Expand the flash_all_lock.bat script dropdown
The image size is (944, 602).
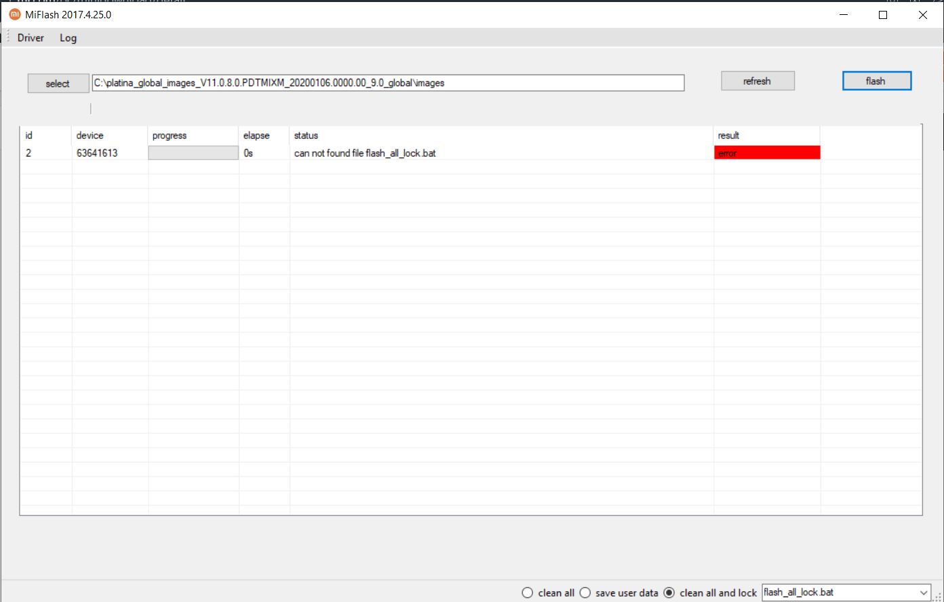click(x=924, y=593)
